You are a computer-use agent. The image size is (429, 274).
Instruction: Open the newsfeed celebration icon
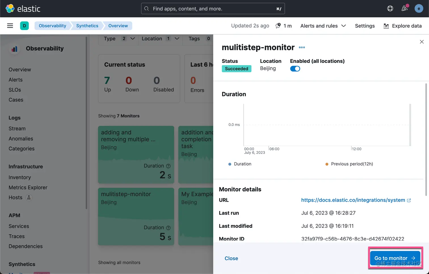(405, 8)
